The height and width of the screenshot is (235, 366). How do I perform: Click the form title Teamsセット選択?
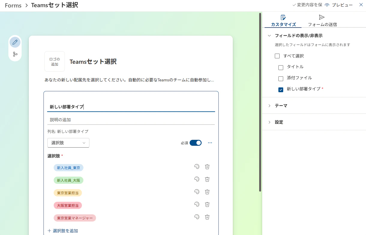click(x=93, y=62)
